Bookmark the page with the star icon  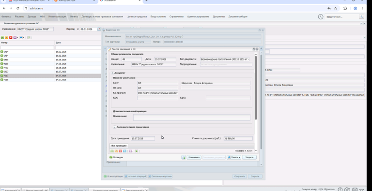click(x=336, y=8)
